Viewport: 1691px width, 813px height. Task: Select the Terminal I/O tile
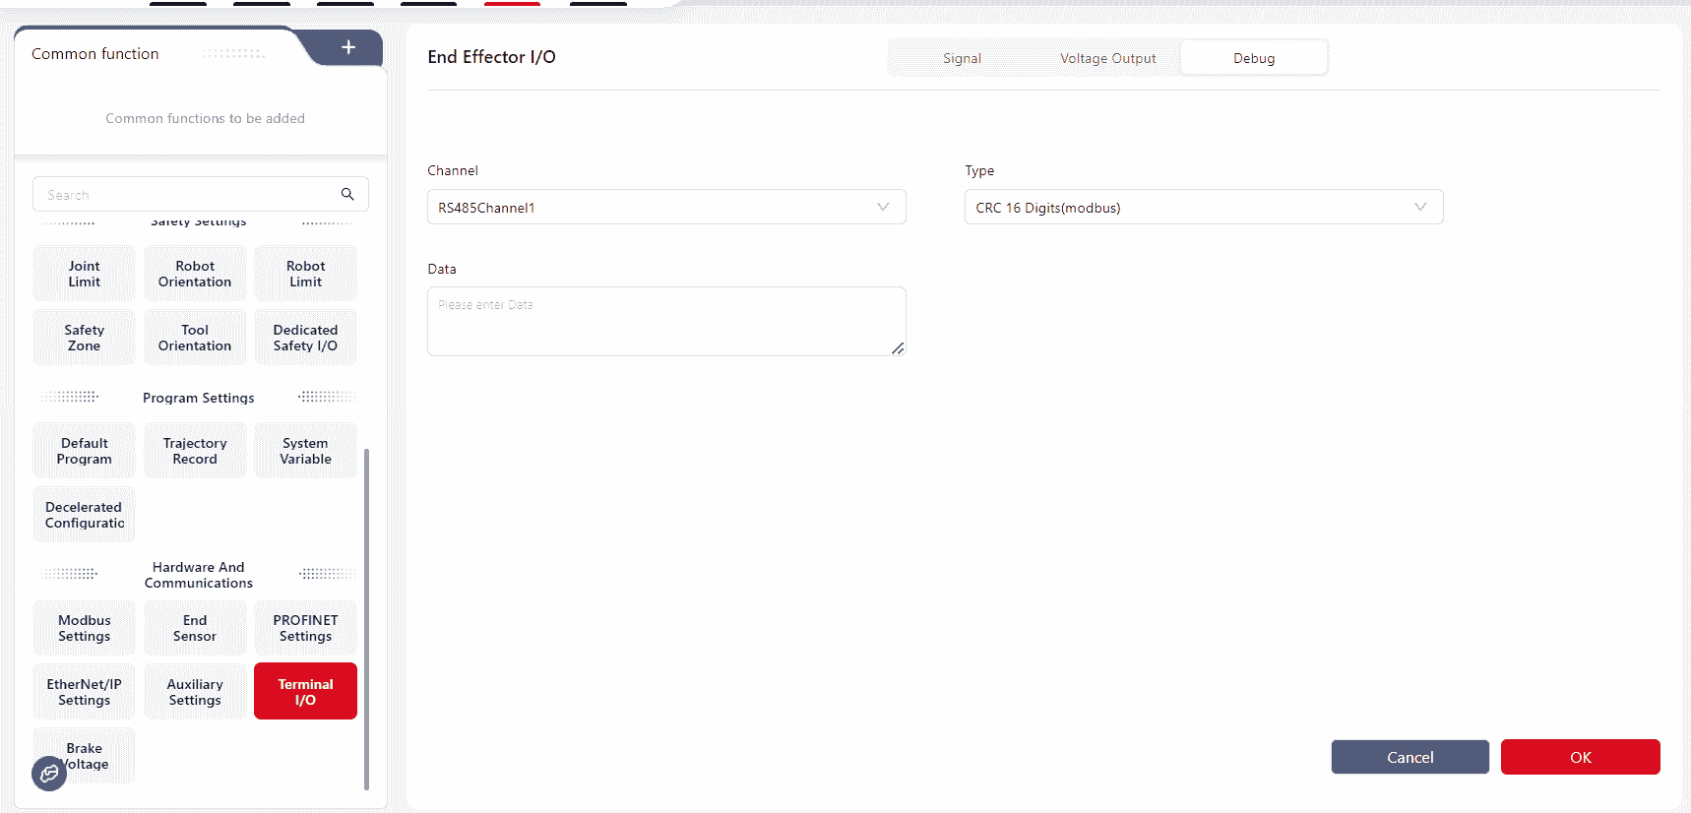point(305,692)
